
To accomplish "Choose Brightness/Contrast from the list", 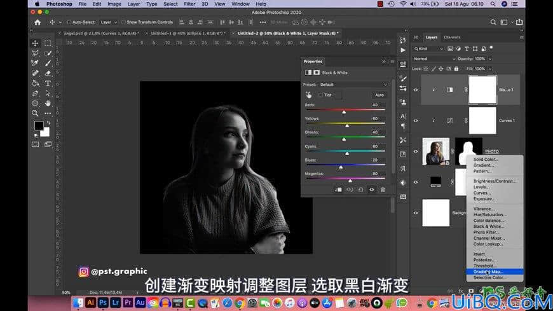I will 495,181.
